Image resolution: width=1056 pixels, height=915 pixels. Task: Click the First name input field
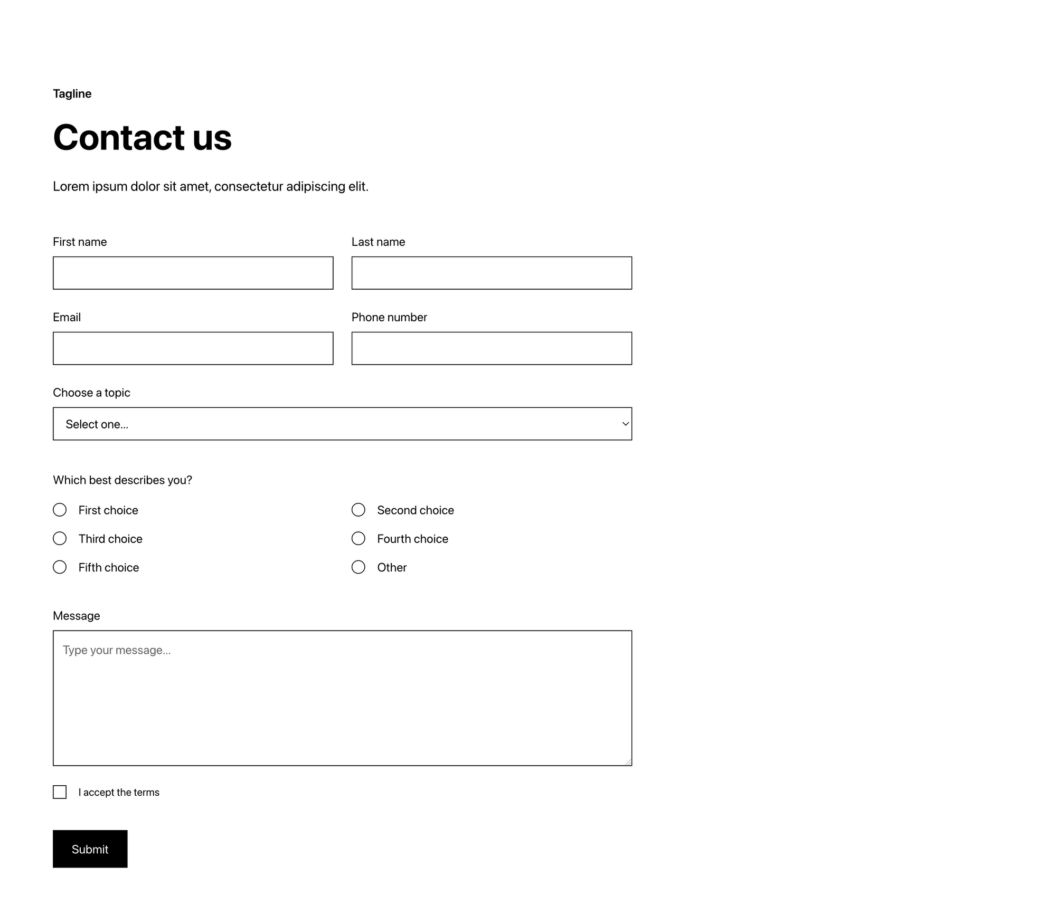193,273
